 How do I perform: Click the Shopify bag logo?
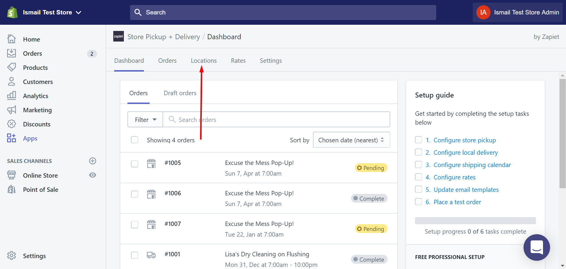(x=12, y=12)
